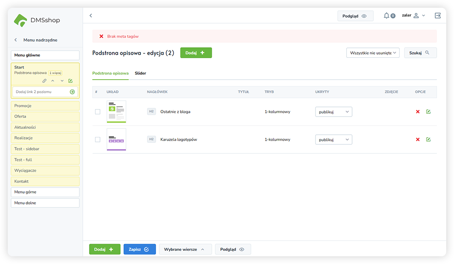Check the Ostatnie z bloga row checkbox
Image resolution: width=454 pixels, height=264 pixels.
[97, 112]
